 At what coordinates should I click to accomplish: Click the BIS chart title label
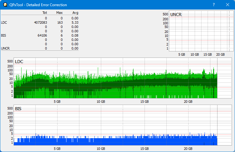[18, 109]
